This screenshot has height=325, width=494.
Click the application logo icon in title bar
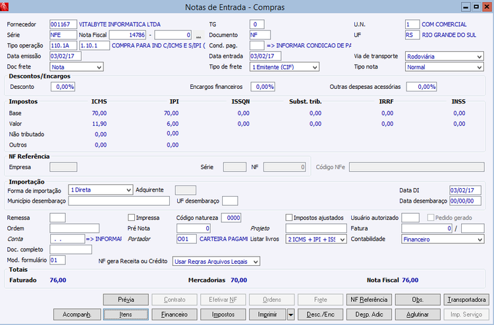pos(4,7)
